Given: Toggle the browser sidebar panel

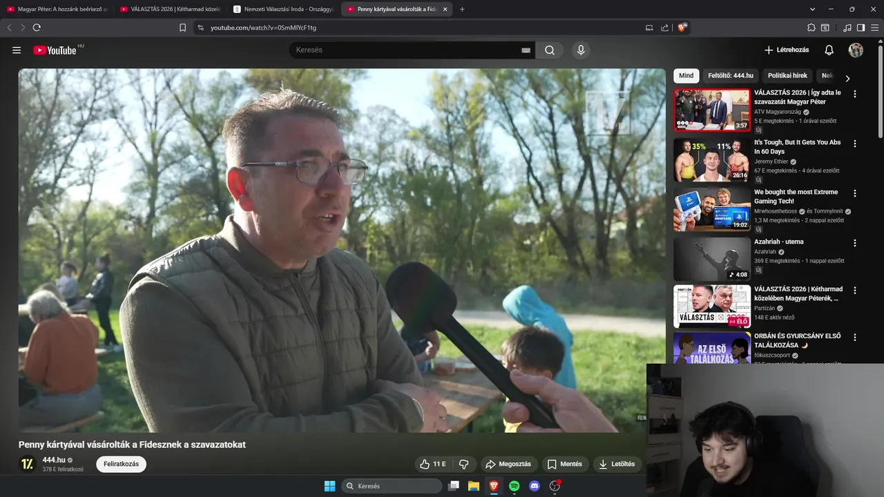Looking at the screenshot, I should tap(861, 28).
